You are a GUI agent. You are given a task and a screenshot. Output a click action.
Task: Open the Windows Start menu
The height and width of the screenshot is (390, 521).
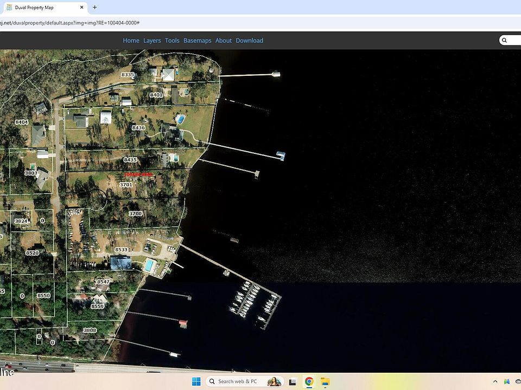pyautogui.click(x=196, y=381)
